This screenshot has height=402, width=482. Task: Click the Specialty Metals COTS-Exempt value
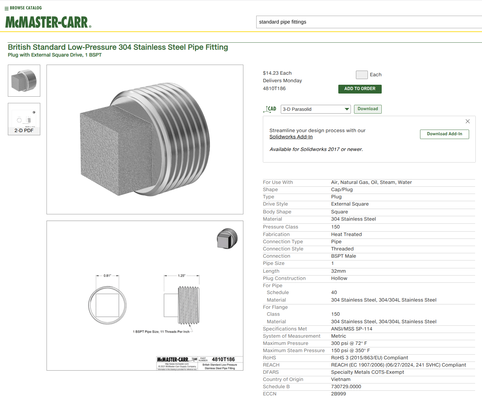[x=368, y=372]
